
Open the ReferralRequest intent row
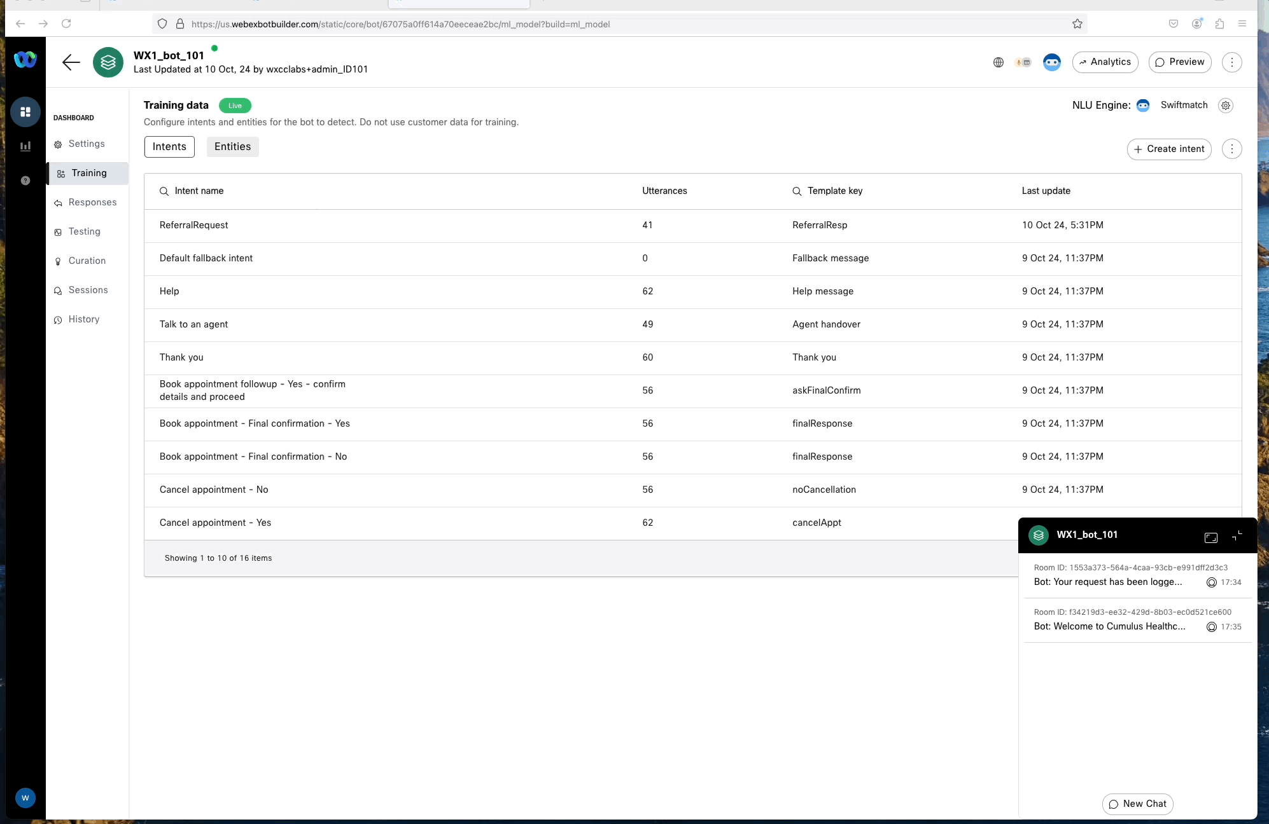(194, 225)
